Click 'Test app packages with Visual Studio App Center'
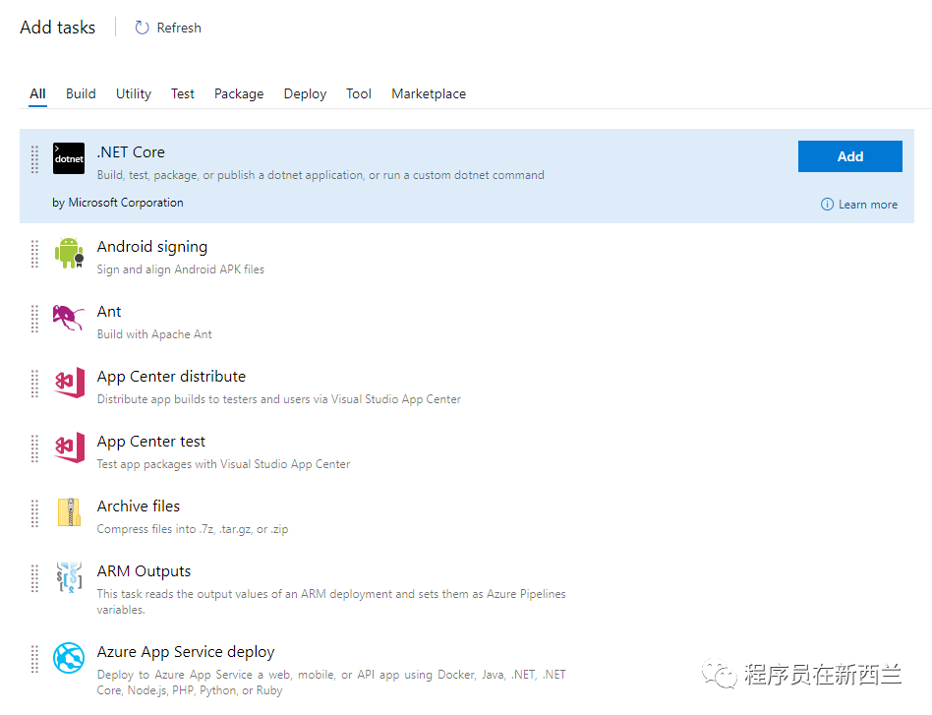Image resolution: width=932 pixels, height=715 pixels. [223, 464]
